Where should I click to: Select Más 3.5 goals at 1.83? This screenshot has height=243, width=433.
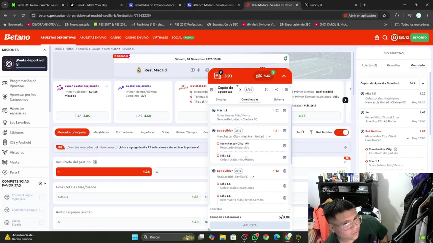[x=128, y=197]
